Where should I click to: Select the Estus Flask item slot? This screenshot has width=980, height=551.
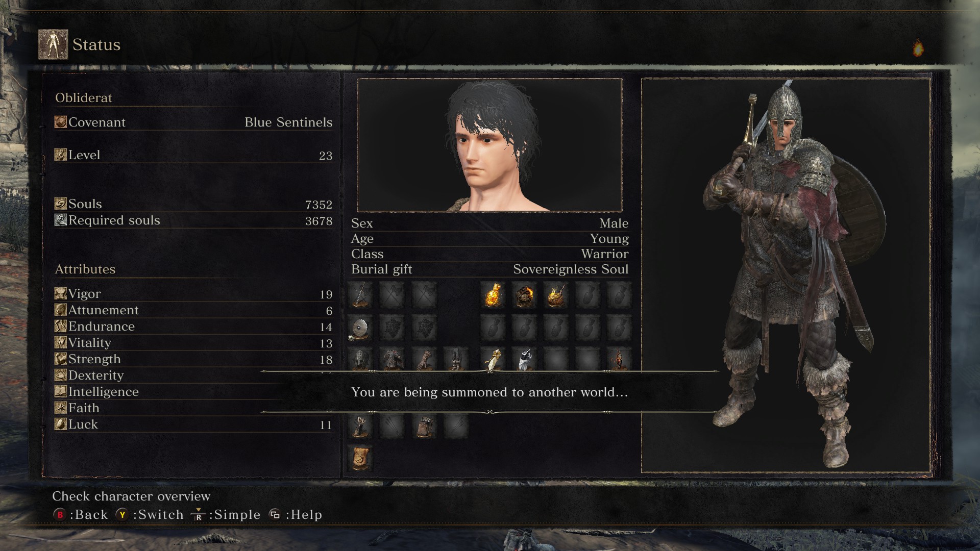[493, 295]
